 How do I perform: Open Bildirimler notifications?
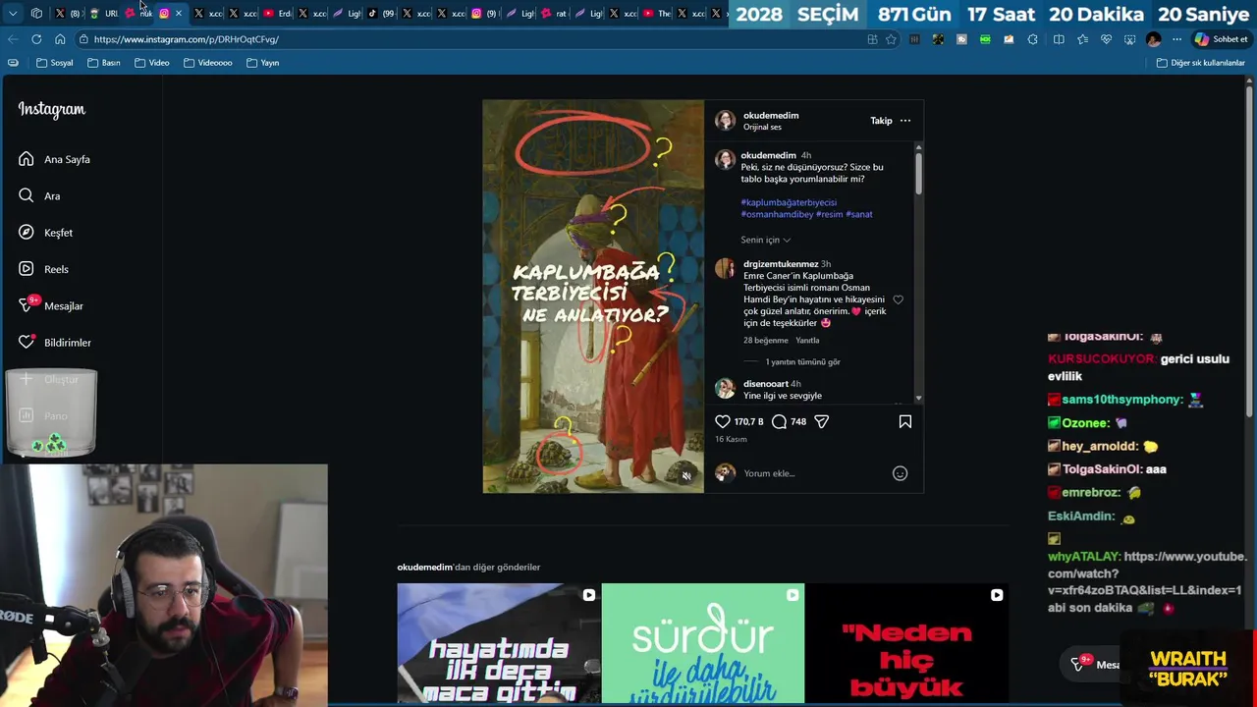coord(54,343)
